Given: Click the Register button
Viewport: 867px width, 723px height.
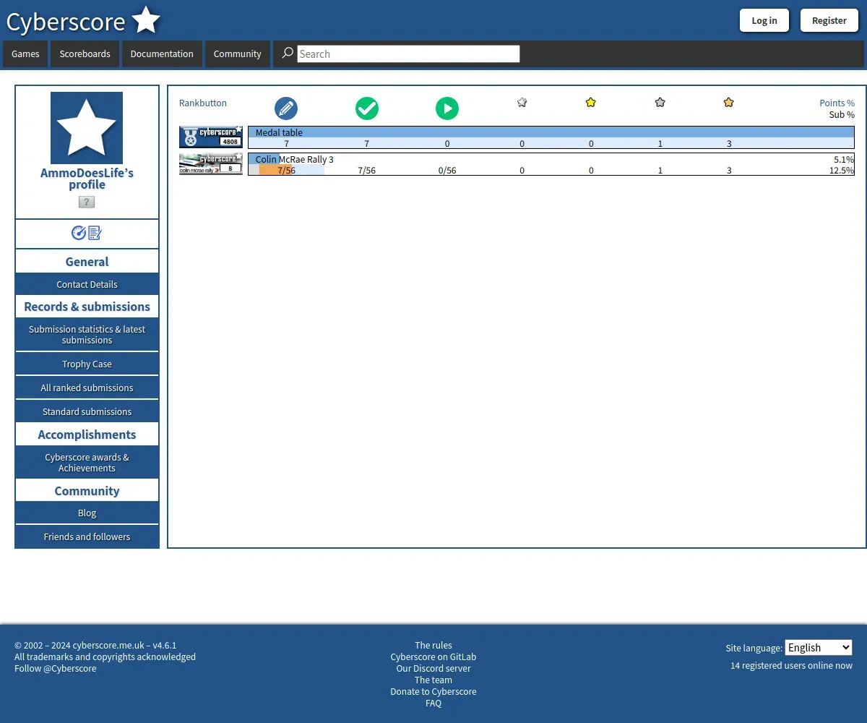Looking at the screenshot, I should coord(829,20).
